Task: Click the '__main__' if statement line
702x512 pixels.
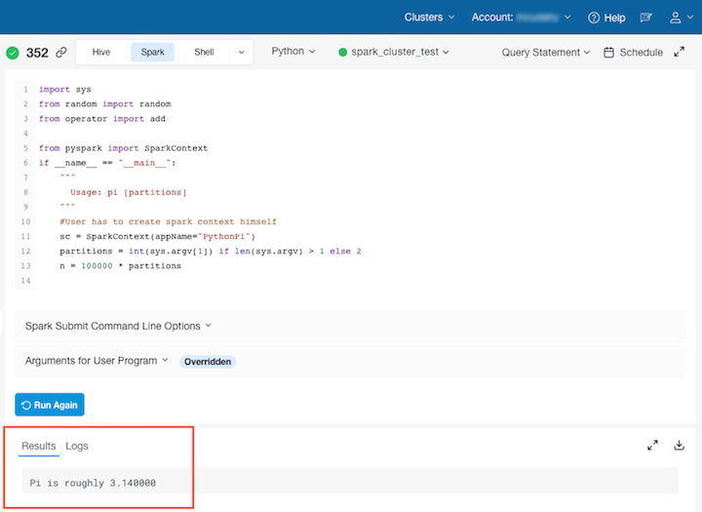Action: (107, 163)
